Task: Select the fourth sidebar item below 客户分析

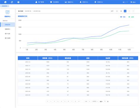Action: [x=7, y=38]
